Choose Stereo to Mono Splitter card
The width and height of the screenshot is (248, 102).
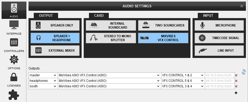(x=111, y=38)
